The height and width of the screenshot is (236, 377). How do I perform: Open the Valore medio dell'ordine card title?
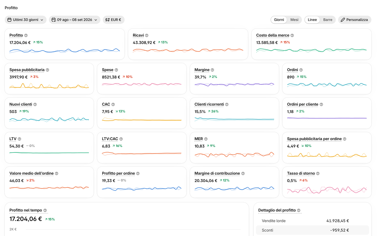coord(32,173)
